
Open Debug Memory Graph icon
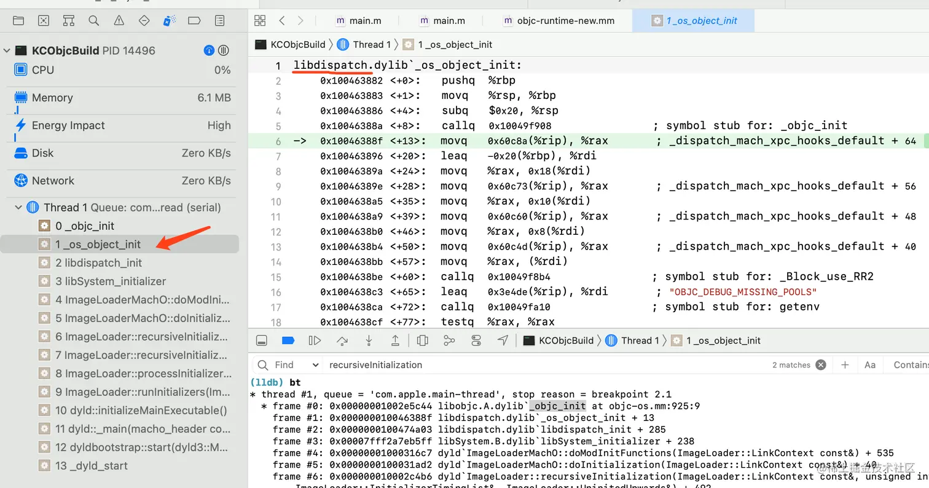pyautogui.click(x=449, y=340)
